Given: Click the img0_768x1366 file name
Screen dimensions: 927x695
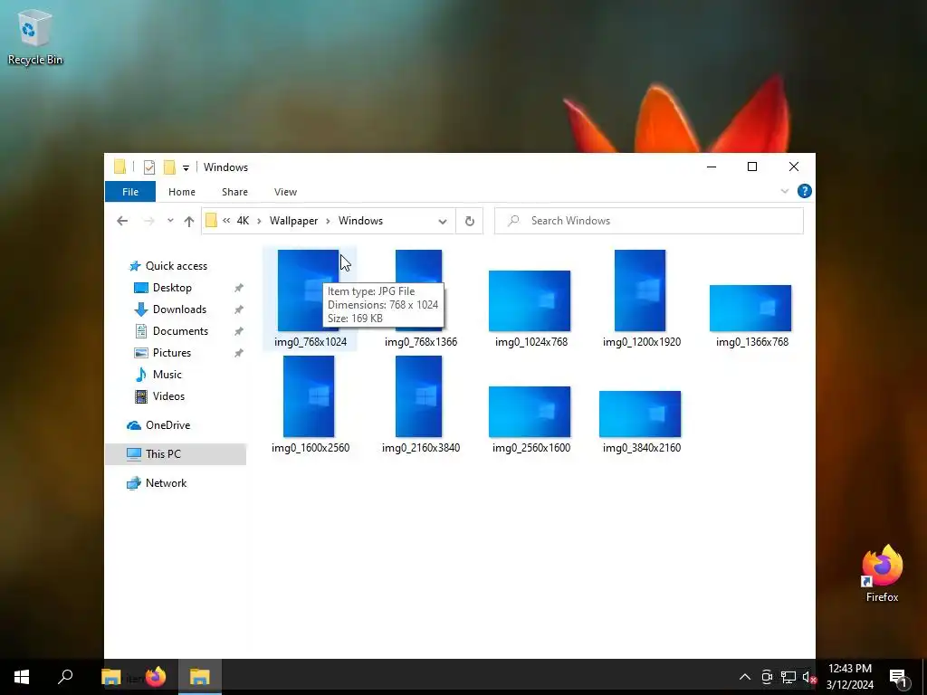Looking at the screenshot, I should [x=421, y=342].
